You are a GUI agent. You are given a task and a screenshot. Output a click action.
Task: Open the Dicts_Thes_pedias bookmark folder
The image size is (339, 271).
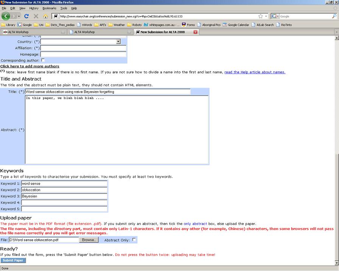pyautogui.click(x=60, y=25)
